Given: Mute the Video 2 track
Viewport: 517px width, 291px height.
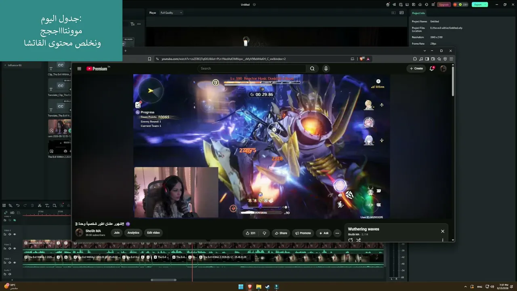Looking at the screenshot, I should 10,249.
